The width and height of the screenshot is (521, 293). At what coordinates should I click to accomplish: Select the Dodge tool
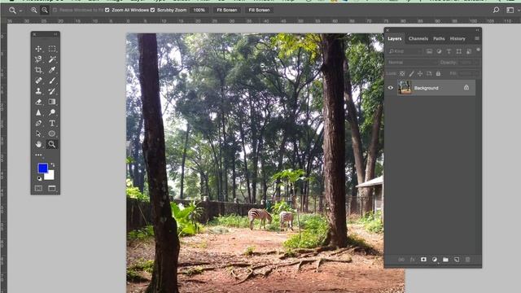(52, 112)
